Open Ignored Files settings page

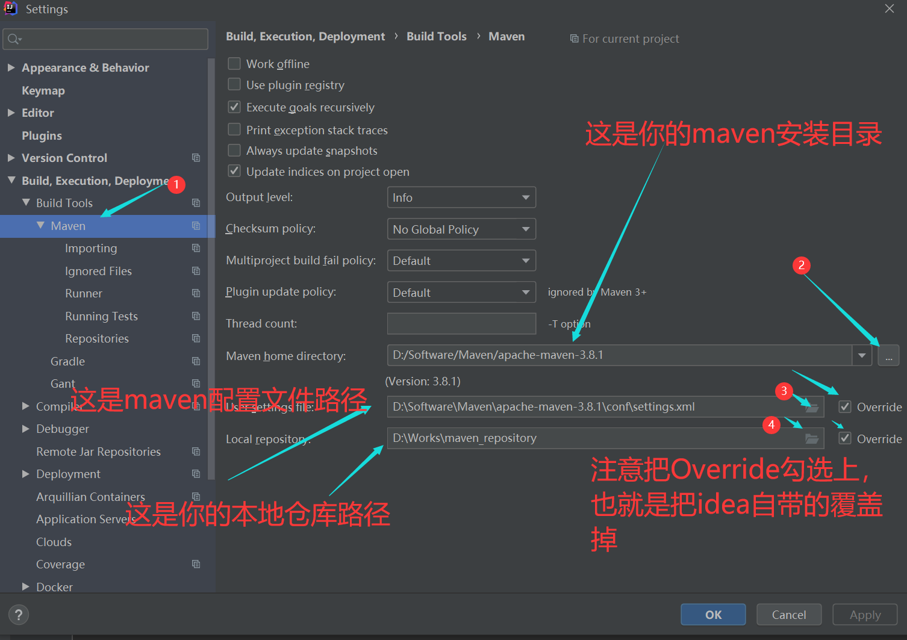98,271
